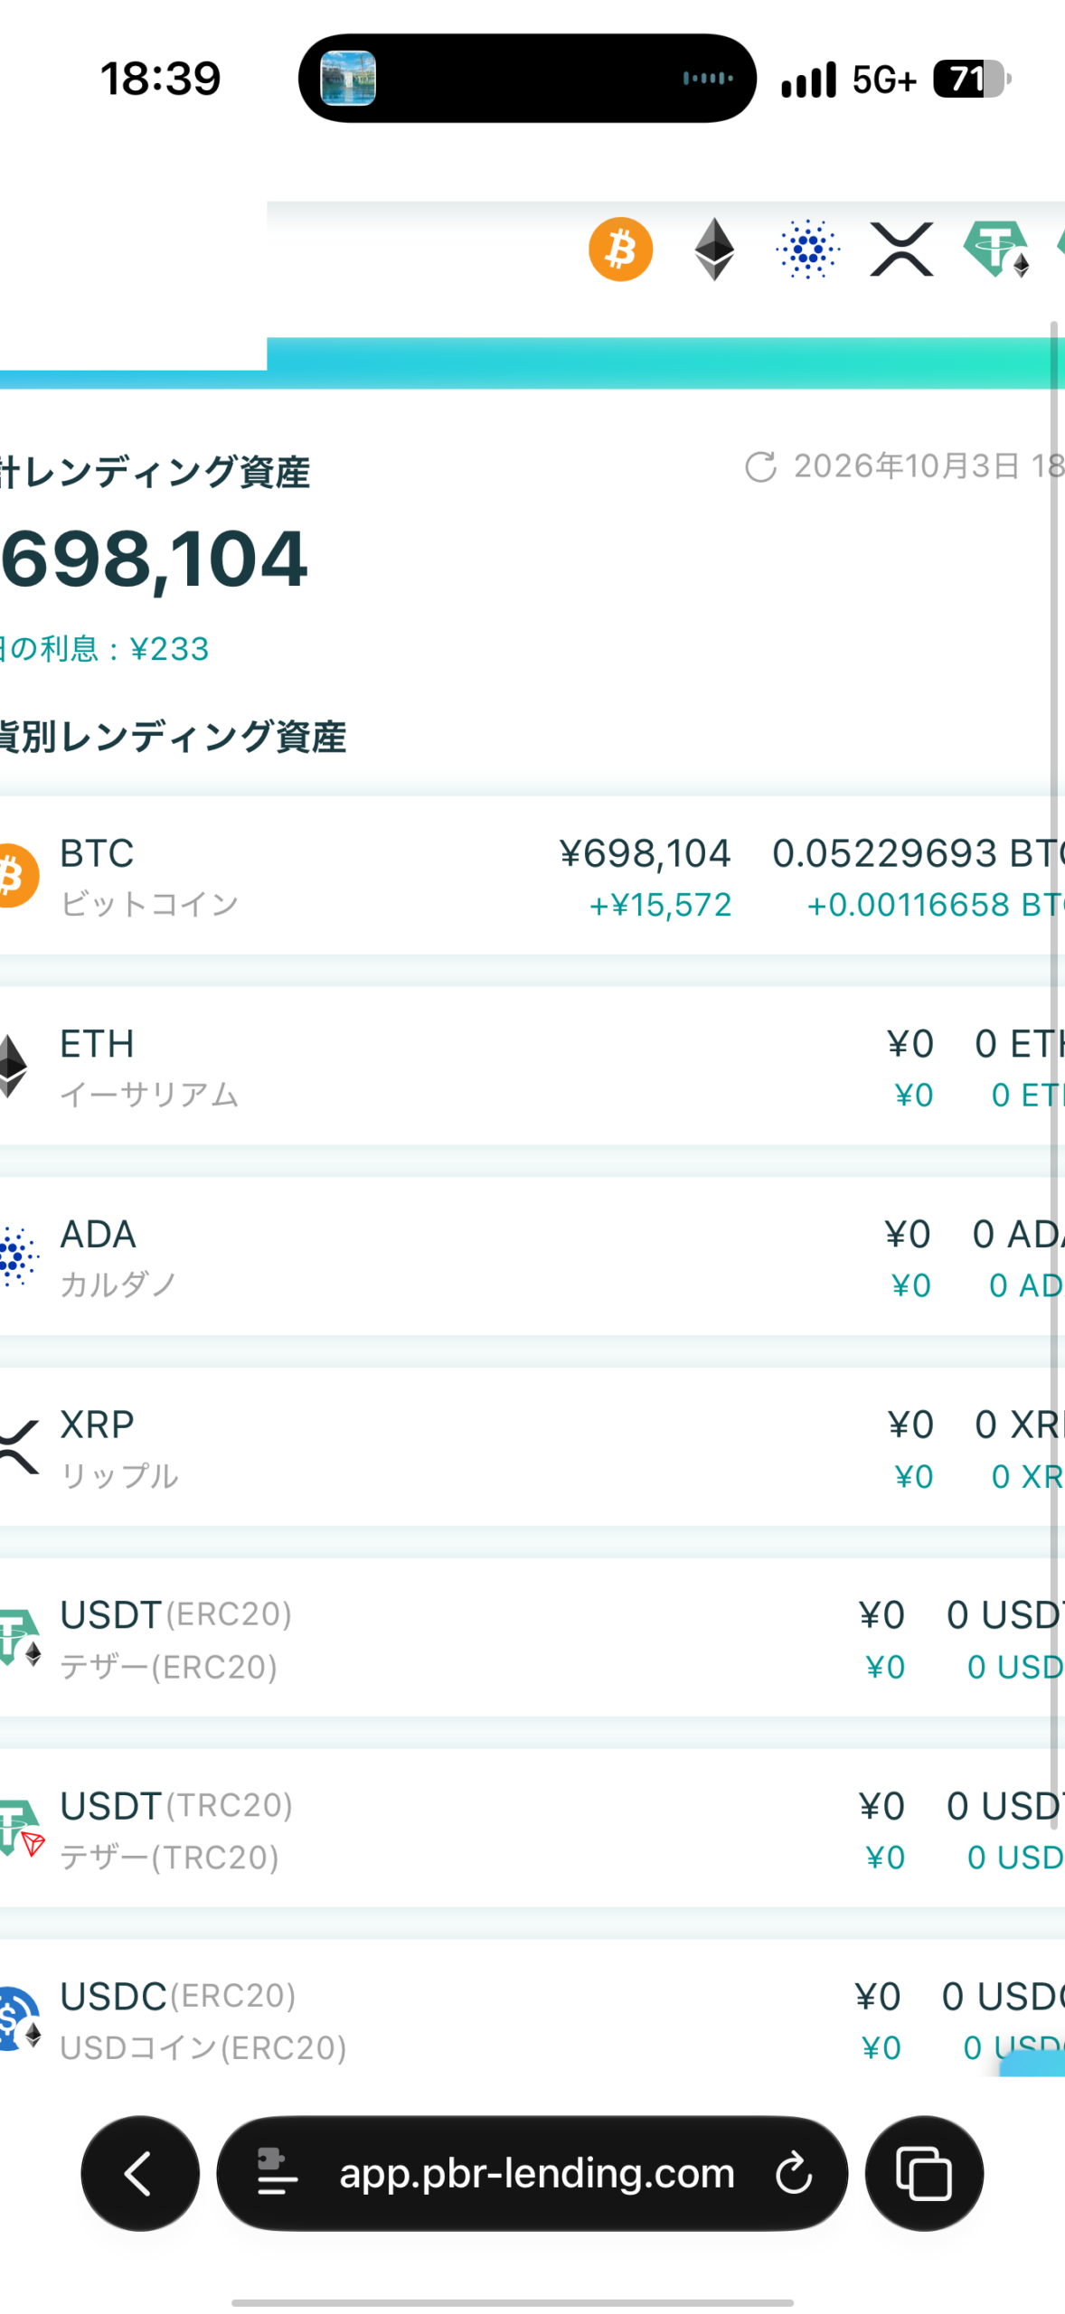The width and height of the screenshot is (1065, 2314).
Task: Go back using browser back arrow
Action: click(x=140, y=2173)
